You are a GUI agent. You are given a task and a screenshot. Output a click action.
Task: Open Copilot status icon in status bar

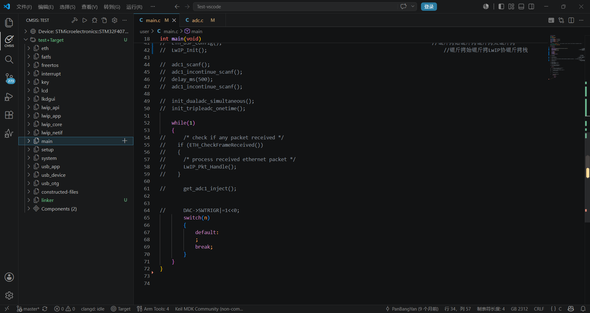pyautogui.click(x=571, y=309)
